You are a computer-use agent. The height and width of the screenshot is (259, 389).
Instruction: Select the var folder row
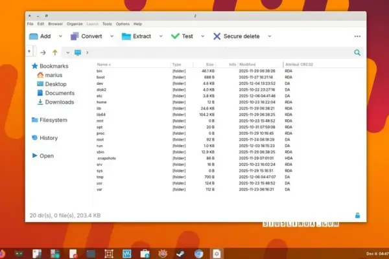[x=230, y=189]
